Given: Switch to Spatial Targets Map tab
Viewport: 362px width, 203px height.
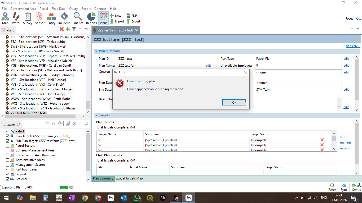Looking at the screenshot, I should pyautogui.click(x=129, y=178).
